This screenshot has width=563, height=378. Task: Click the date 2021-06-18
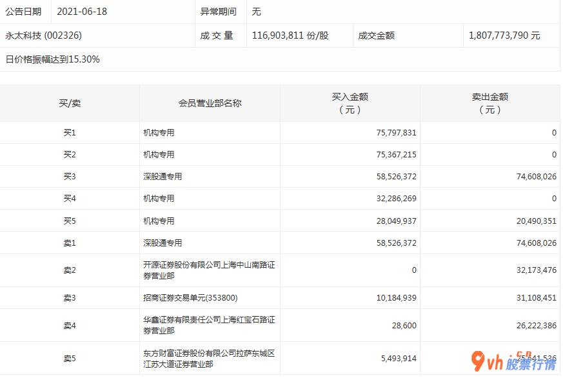click(82, 12)
